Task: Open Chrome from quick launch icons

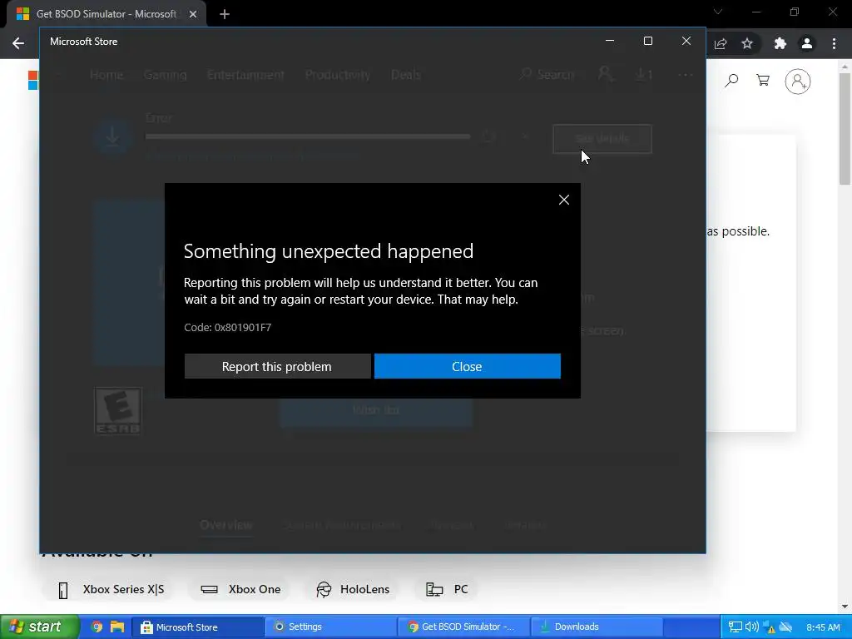Action: click(x=97, y=627)
